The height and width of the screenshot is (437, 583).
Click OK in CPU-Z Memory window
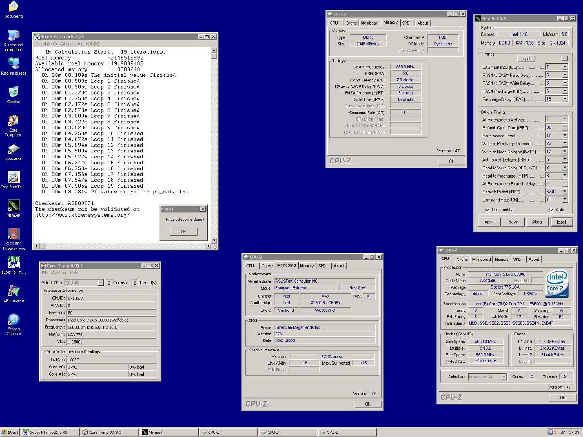[451, 161]
